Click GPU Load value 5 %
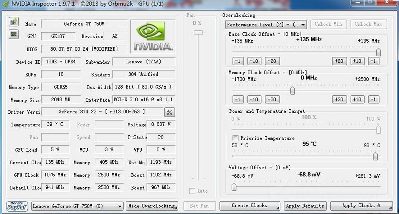This screenshot has height=214, width=399. pos(55,149)
